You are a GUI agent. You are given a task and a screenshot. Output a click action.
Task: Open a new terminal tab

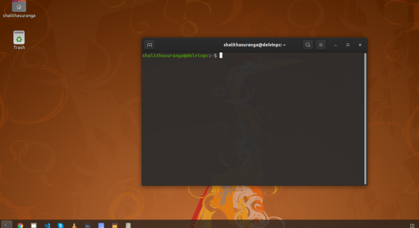(149, 44)
